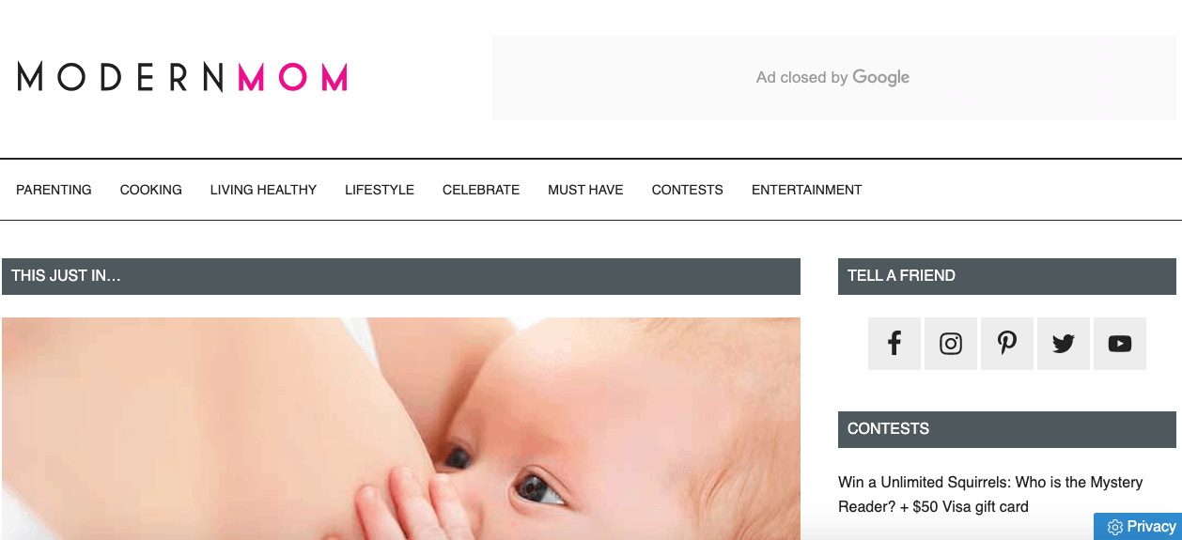The height and width of the screenshot is (540, 1182).
Task: Open the YouTube social icon
Action: pyautogui.click(x=1120, y=344)
